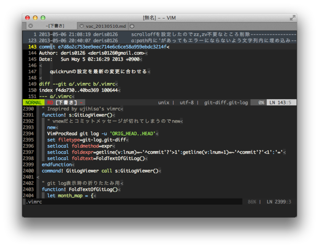Add a new tab with the plus icon
The height and width of the screenshot is (248, 319).
pos(132,26)
